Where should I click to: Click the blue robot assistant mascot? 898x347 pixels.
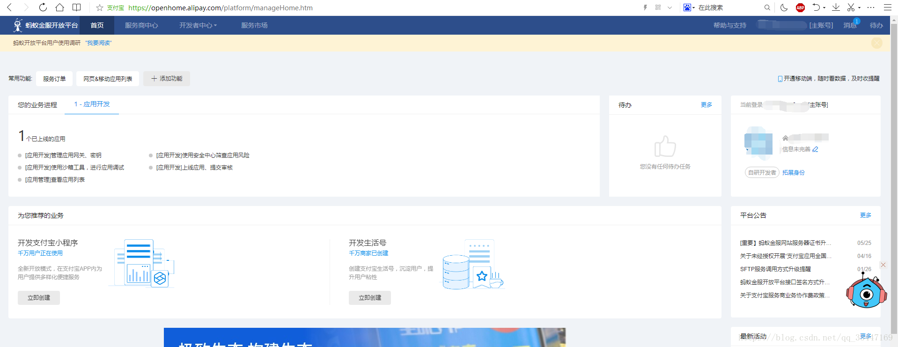tap(866, 291)
